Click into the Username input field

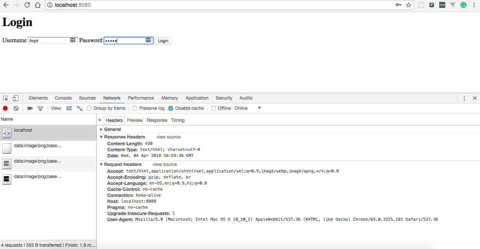pyautogui.click(x=48, y=41)
